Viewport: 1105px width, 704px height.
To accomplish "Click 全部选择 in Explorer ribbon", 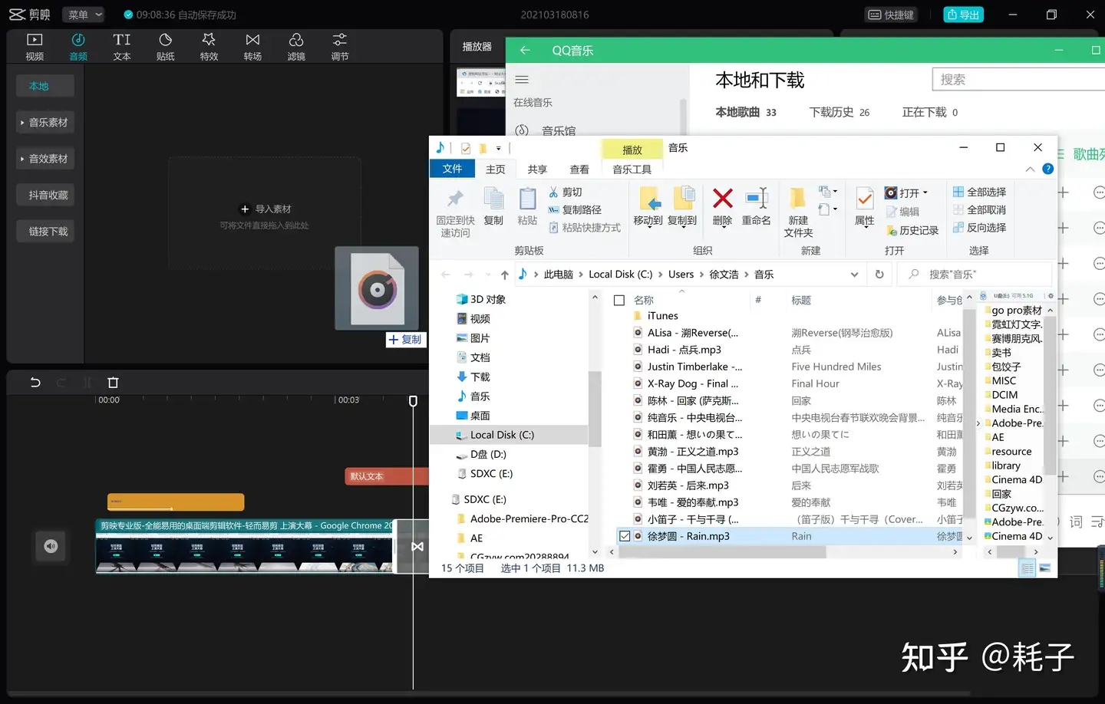I will [x=980, y=192].
